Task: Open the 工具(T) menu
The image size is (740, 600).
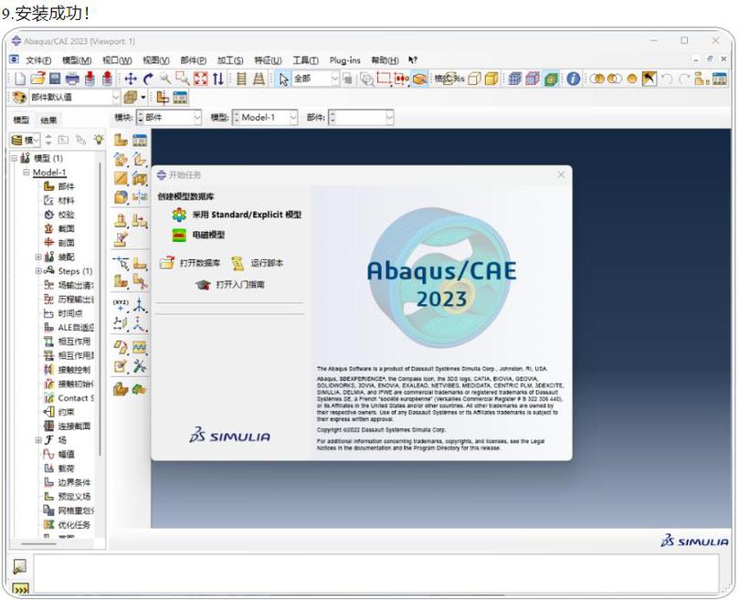Action: [x=305, y=60]
